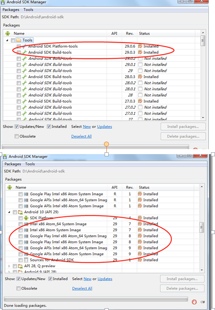This screenshot has width=215, height=310.
Task: Tick checkbox for Android SDK Build-tools 29.0.2
Action: [x=18, y=58]
